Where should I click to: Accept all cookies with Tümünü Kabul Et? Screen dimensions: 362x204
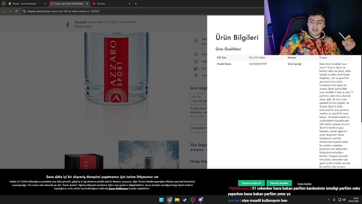pos(251,183)
